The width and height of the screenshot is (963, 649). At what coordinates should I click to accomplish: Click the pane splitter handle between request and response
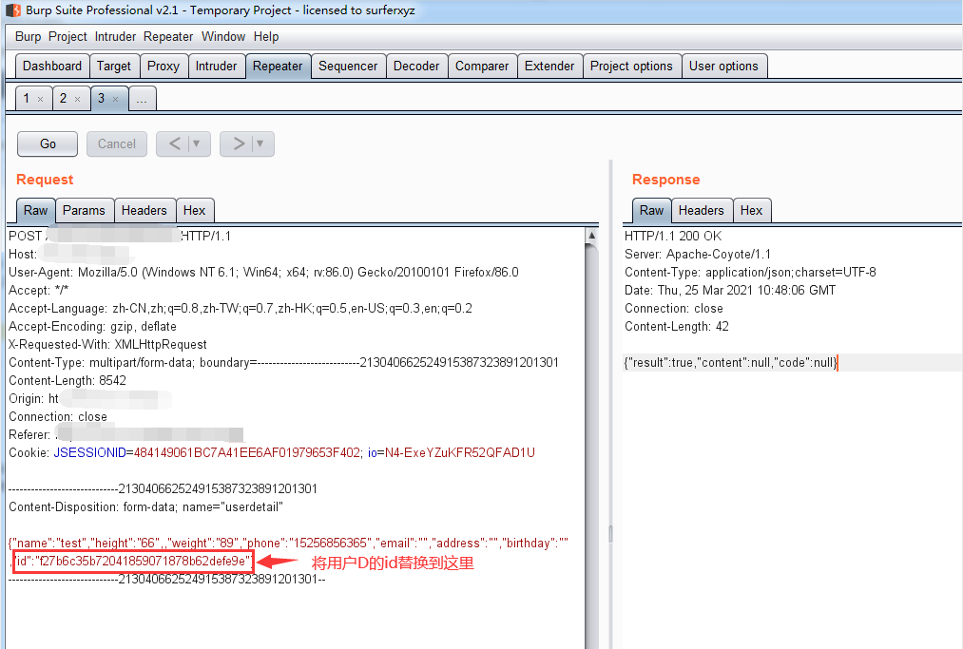click(x=610, y=534)
